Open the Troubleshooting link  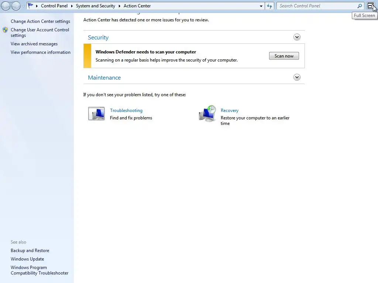point(126,111)
